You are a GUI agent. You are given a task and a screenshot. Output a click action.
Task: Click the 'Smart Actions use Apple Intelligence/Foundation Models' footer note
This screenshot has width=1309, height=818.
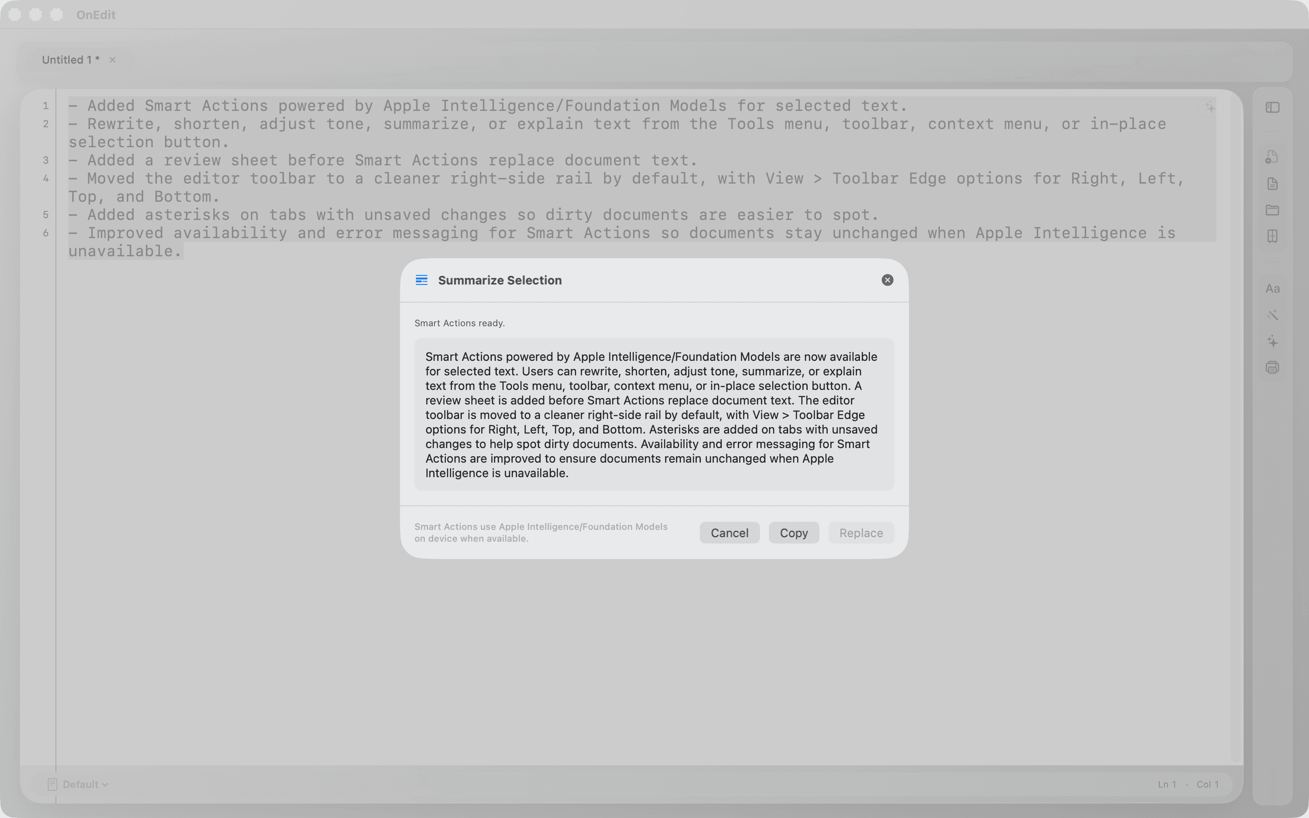(x=541, y=533)
